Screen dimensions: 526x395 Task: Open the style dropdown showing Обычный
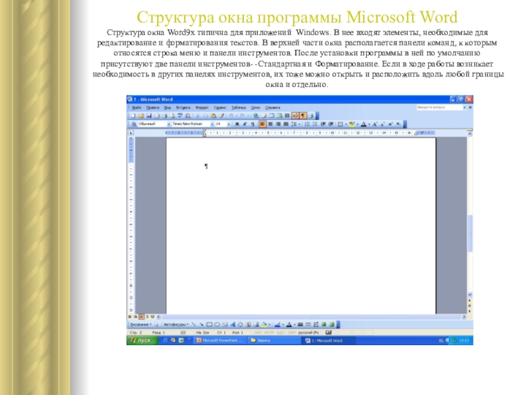(x=168, y=124)
